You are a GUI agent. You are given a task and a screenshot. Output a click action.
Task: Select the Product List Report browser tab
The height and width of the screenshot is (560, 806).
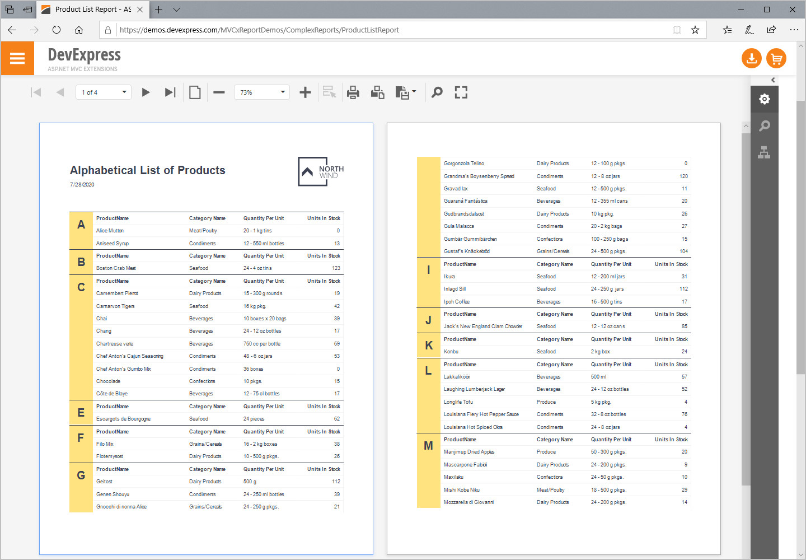click(x=90, y=9)
